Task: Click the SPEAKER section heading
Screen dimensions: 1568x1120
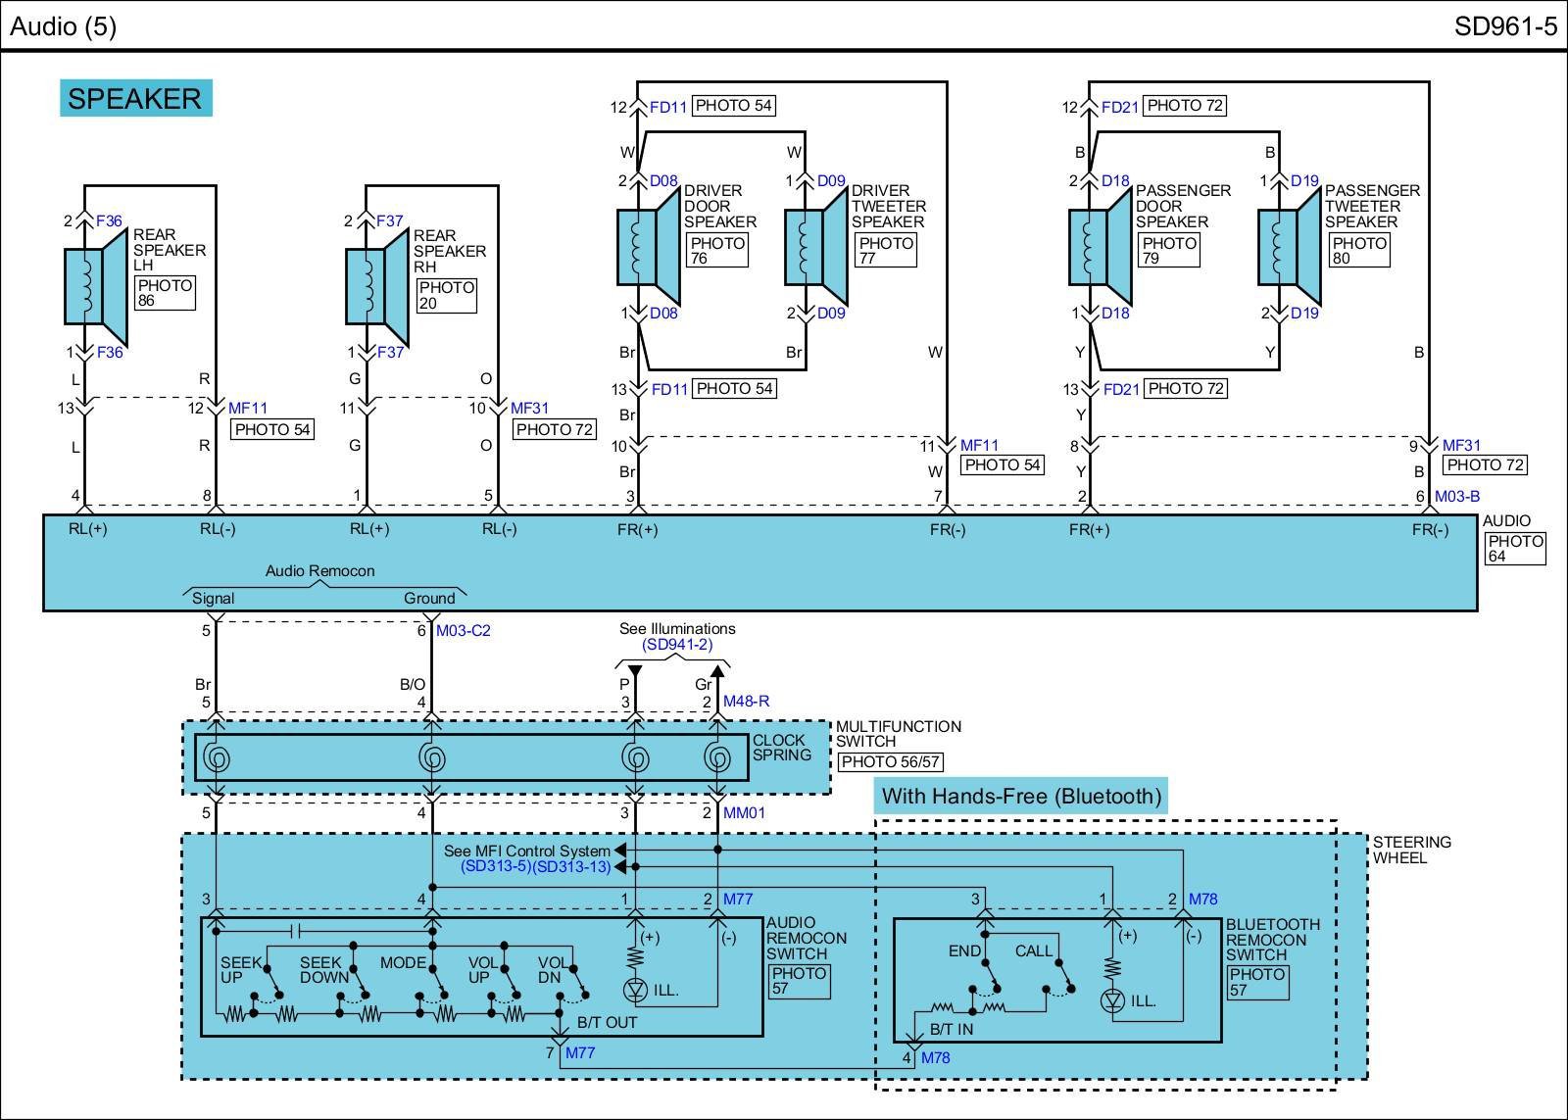Action: [135, 99]
